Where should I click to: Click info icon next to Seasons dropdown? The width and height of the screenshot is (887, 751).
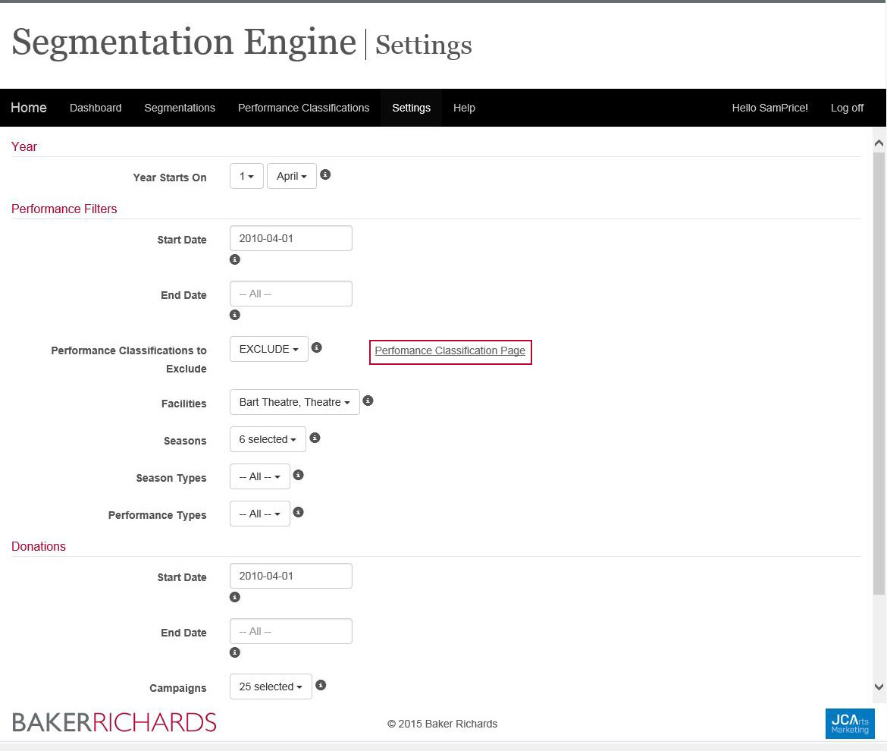tap(315, 438)
